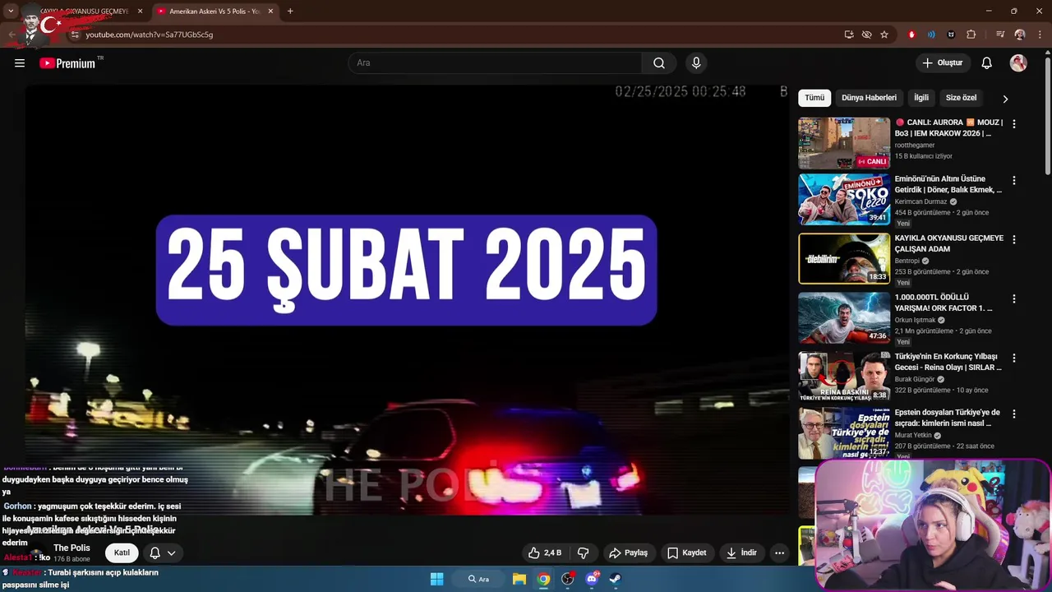Viewport: 1052px width, 592px height.
Task: Open Epstein dosyaları Türkiye'ye de sıçradı title
Action: 948,418
